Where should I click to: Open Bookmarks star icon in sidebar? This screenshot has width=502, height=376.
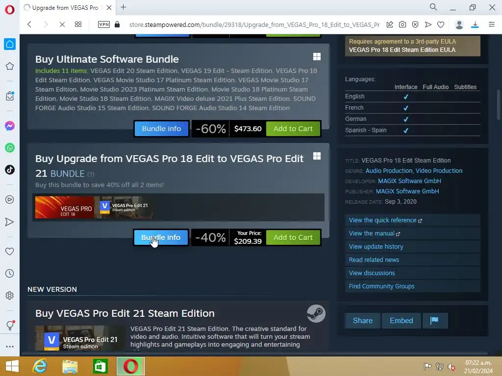pos(10,66)
